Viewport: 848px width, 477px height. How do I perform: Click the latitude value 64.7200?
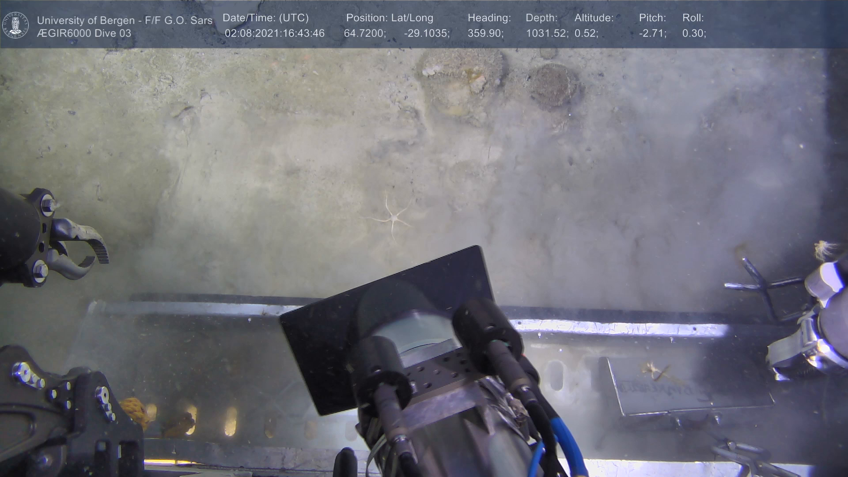[x=364, y=34]
